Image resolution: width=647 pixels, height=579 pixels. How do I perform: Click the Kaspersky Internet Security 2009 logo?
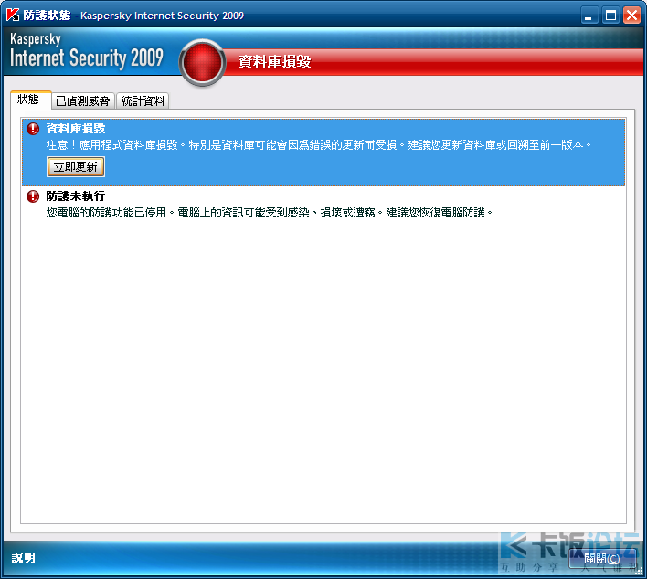(87, 51)
